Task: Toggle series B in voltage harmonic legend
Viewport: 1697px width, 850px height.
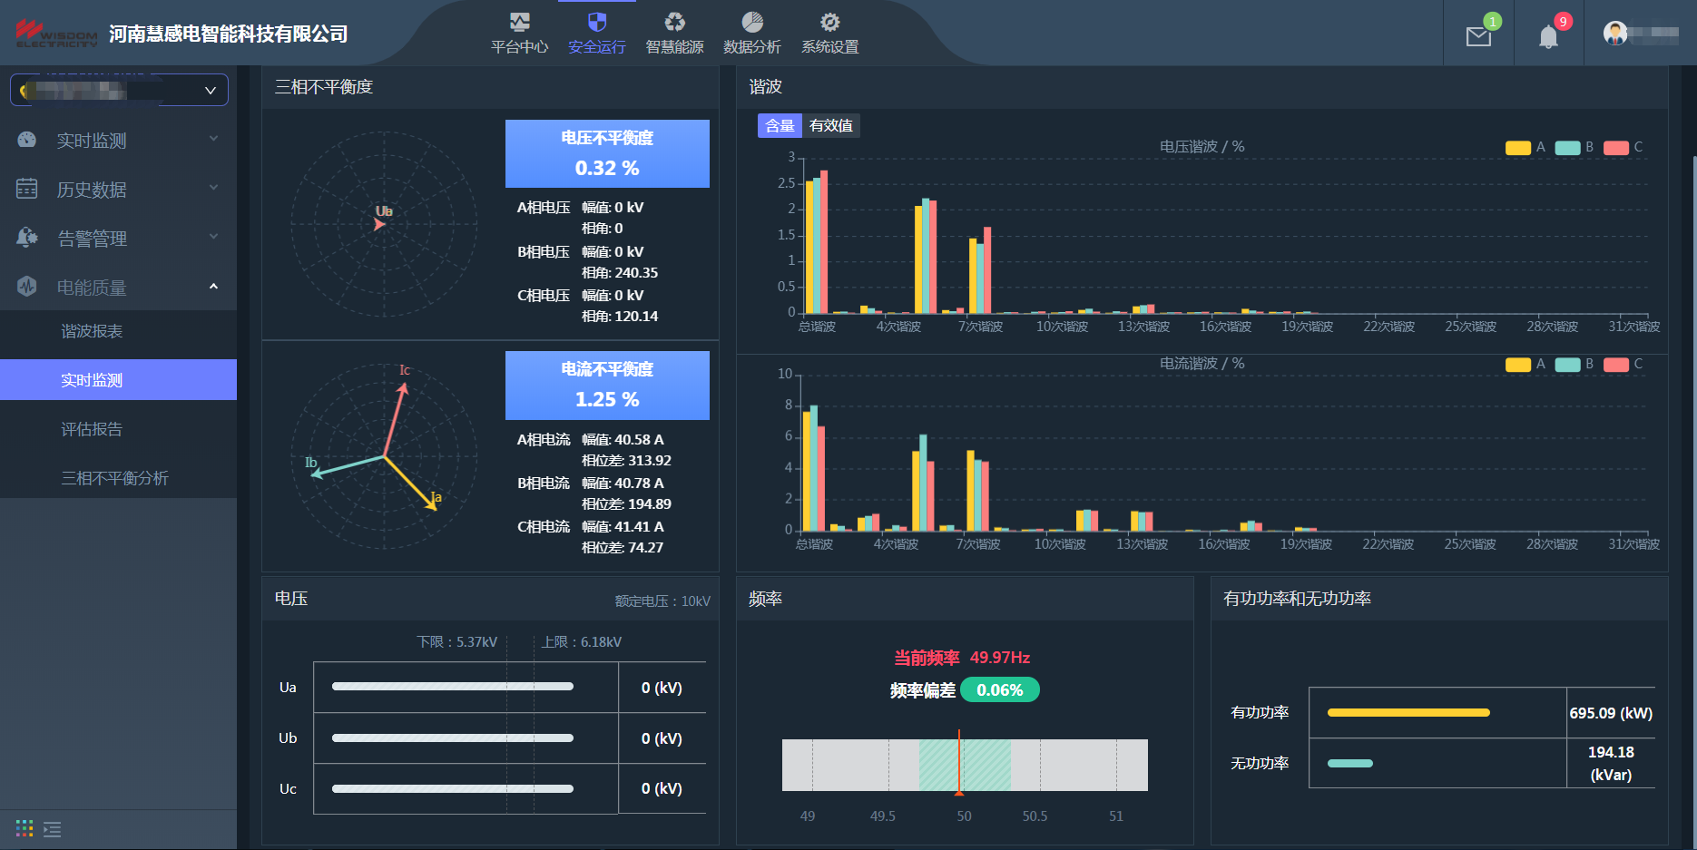Action: click(x=1574, y=148)
